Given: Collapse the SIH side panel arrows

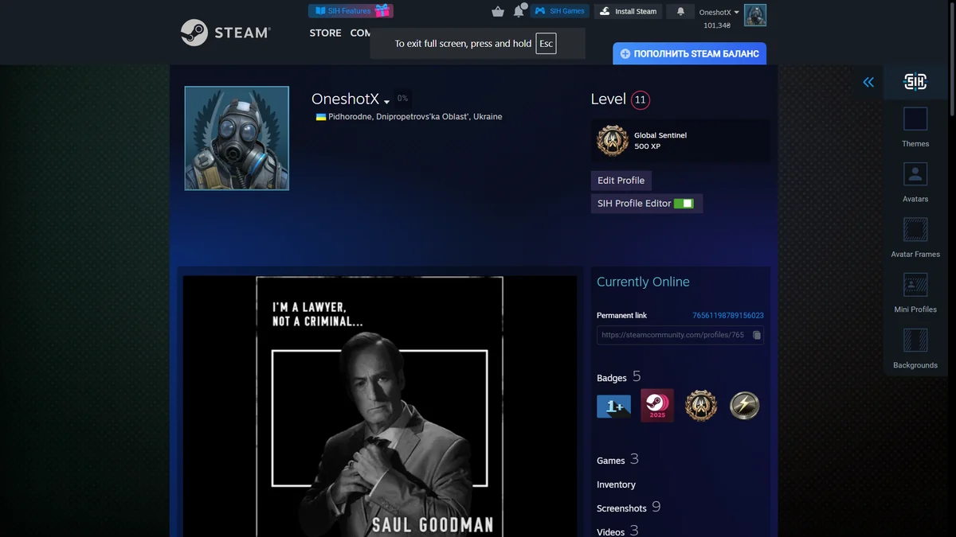Looking at the screenshot, I should [868, 82].
